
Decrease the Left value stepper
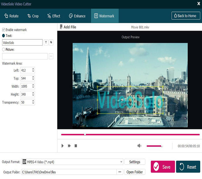(33, 71)
